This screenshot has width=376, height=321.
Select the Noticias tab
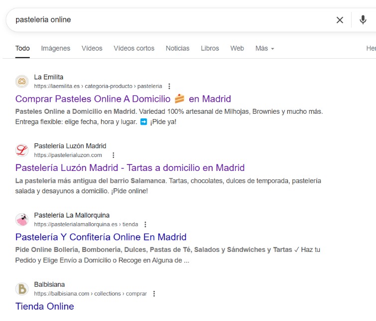click(177, 48)
